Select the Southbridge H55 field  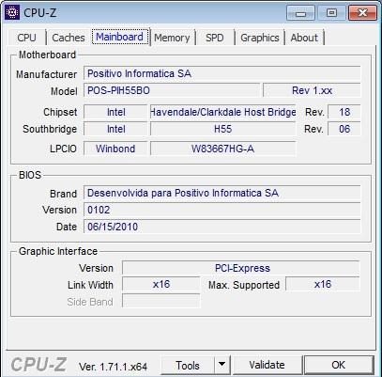point(222,129)
